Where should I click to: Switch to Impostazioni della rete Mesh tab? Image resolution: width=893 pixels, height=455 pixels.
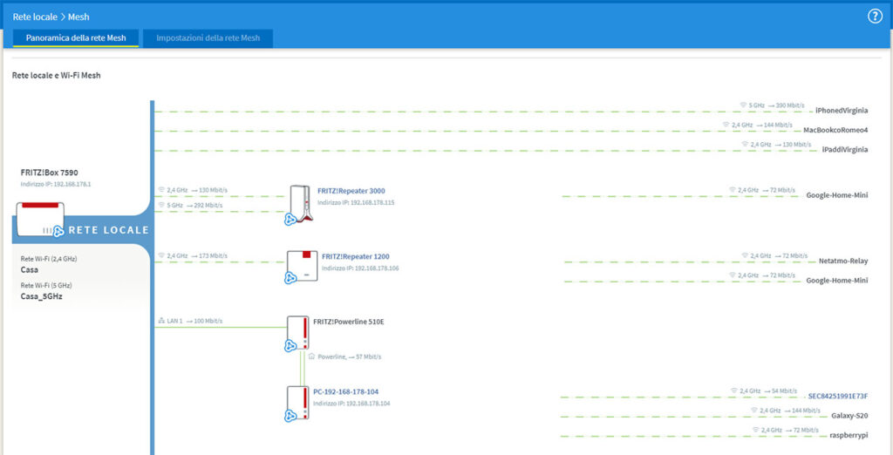point(208,38)
